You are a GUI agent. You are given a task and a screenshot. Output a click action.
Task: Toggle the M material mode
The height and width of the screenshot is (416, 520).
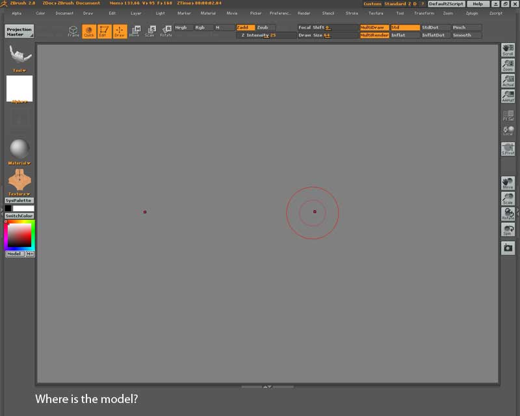click(x=224, y=27)
